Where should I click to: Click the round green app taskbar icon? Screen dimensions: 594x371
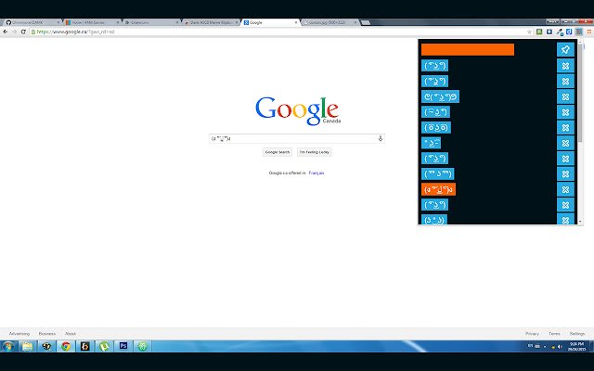[142, 346]
